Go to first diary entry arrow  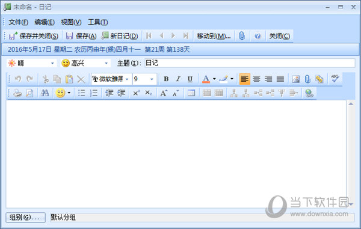pos(149,35)
